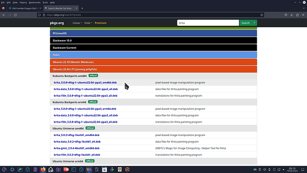
Task: Collapse the Ubuntu 22.04 LTS section
Action: (x=153, y=69)
